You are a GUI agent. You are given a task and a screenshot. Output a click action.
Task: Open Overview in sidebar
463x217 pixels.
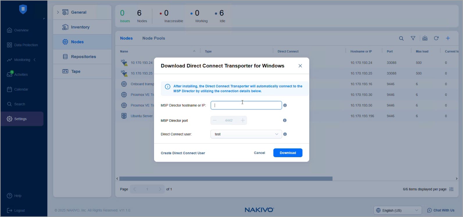point(18,30)
